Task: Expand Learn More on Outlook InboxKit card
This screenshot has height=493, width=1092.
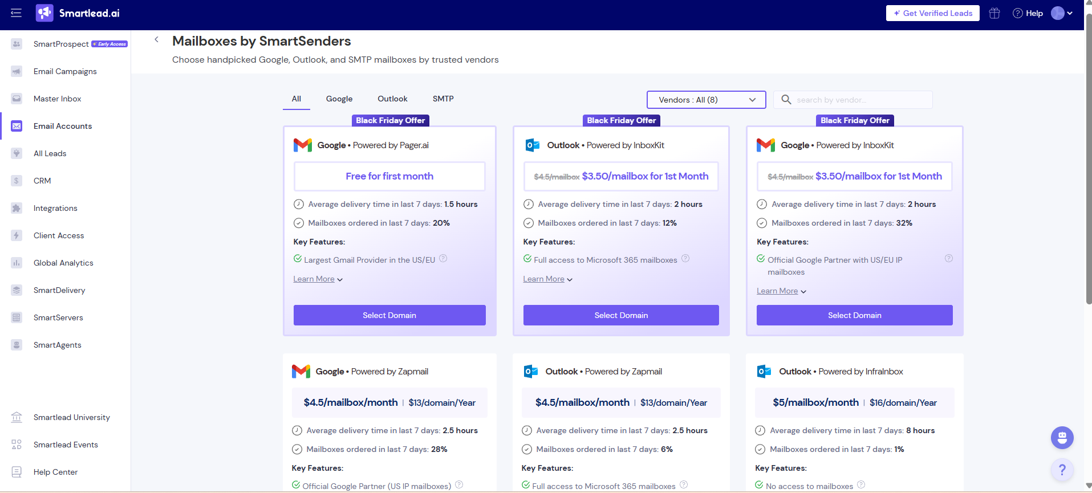Action: [x=548, y=279]
